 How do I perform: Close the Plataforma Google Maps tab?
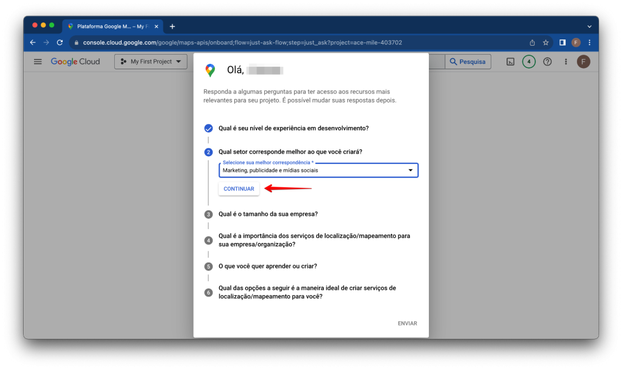coord(156,27)
